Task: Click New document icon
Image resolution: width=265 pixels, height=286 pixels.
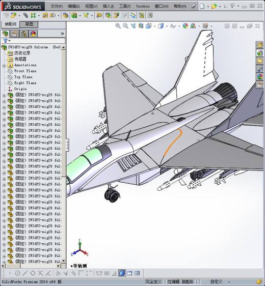Action: (202, 6)
